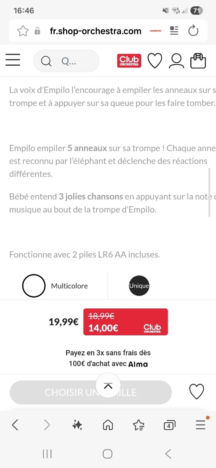Bookmark page with star icon in address bar
This screenshot has height=468, width=216.
pos(23,31)
